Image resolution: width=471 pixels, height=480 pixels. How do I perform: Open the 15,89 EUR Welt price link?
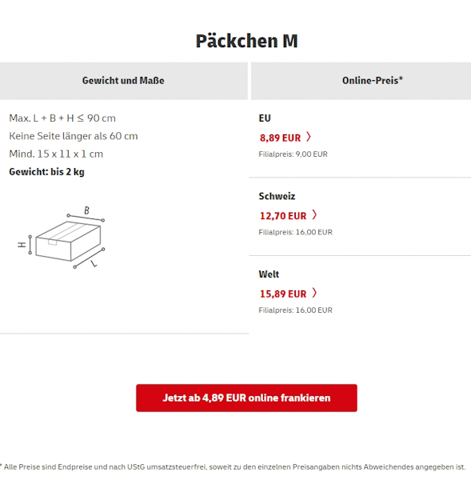tap(283, 294)
